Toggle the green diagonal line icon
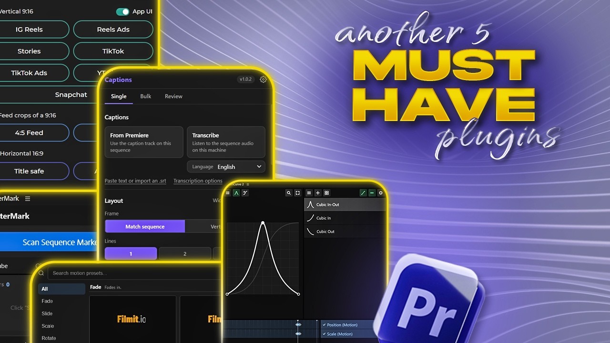The image size is (610, 343). [x=363, y=193]
